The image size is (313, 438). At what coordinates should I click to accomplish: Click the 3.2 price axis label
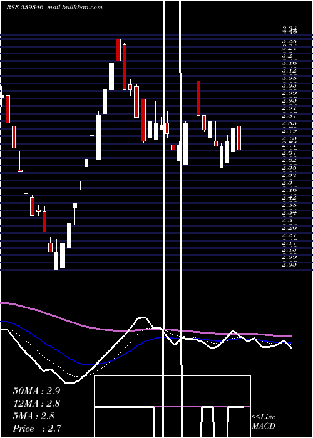[x=287, y=56]
